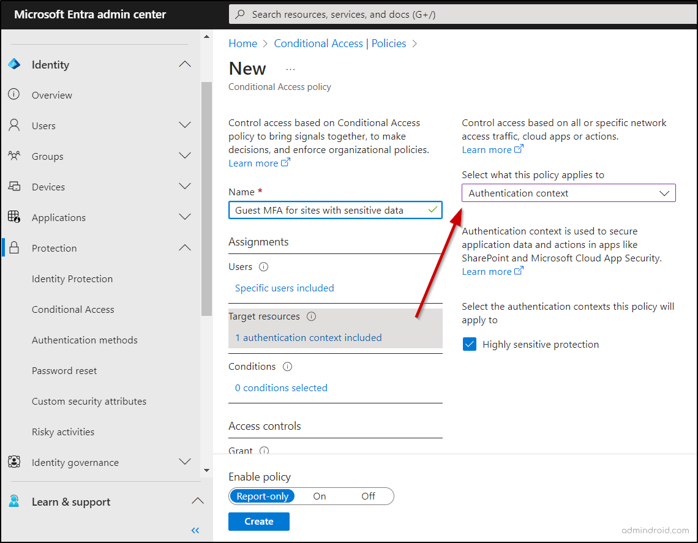Select the Users icon in the sidebar
The height and width of the screenshot is (543, 698).
14,125
